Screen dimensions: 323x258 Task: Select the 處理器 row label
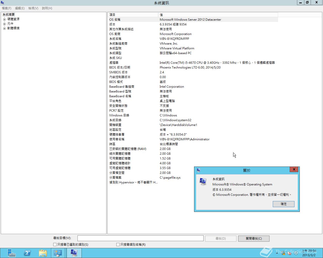pos(114,62)
